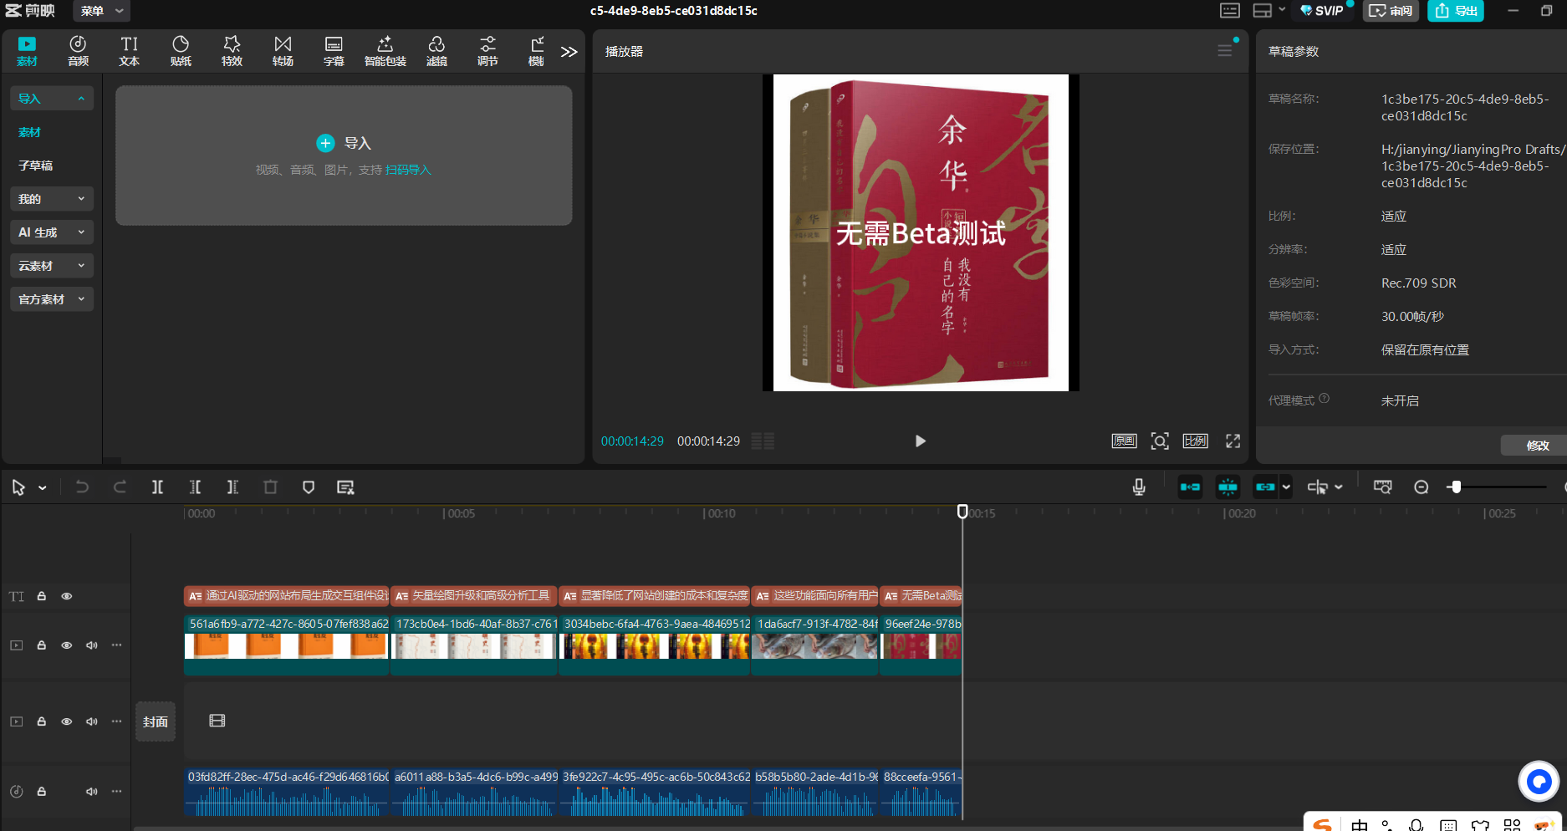Screen dimensions: 1567x831
Task: Click the 扫码导入 link
Action: [408, 170]
